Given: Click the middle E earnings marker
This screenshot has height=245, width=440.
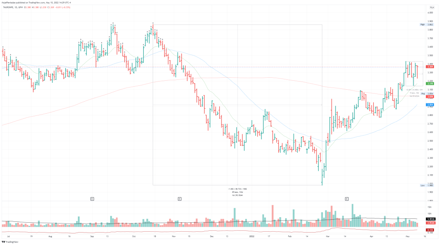Looking at the screenshot, I should click(x=179, y=199).
